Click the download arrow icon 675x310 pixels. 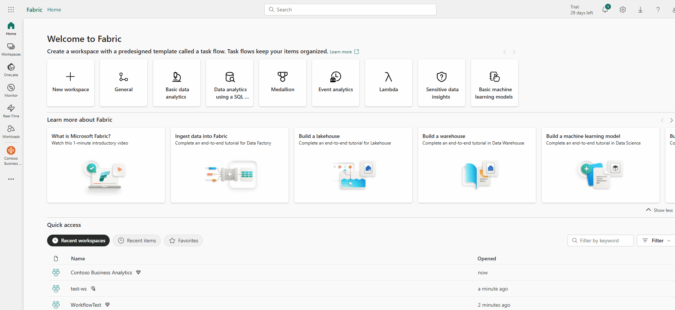pyautogui.click(x=640, y=10)
